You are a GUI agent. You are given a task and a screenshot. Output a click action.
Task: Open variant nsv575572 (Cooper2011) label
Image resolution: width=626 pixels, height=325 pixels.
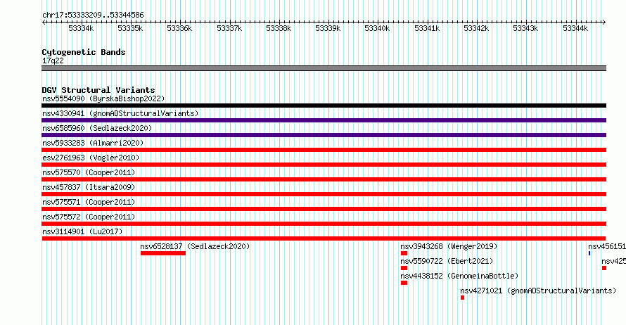[89, 217]
